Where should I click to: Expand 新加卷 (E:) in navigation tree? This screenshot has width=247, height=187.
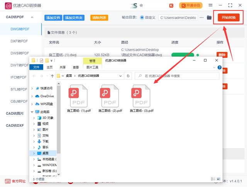coord(34,171)
